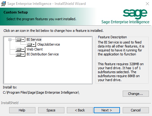Close the InstallShield Wizard window
This screenshot has height=116, width=152.
pos(147,4)
